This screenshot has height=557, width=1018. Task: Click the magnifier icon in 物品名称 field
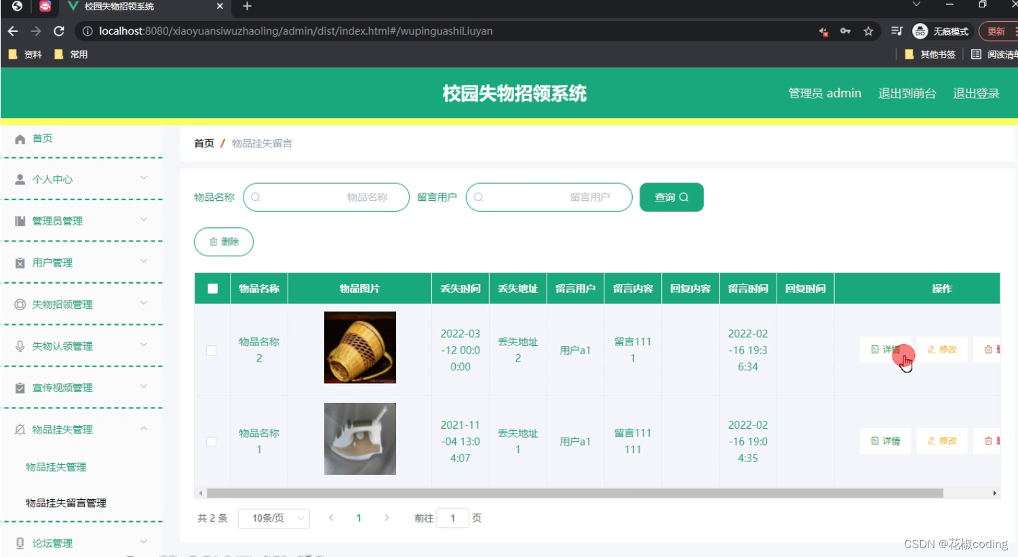254,197
